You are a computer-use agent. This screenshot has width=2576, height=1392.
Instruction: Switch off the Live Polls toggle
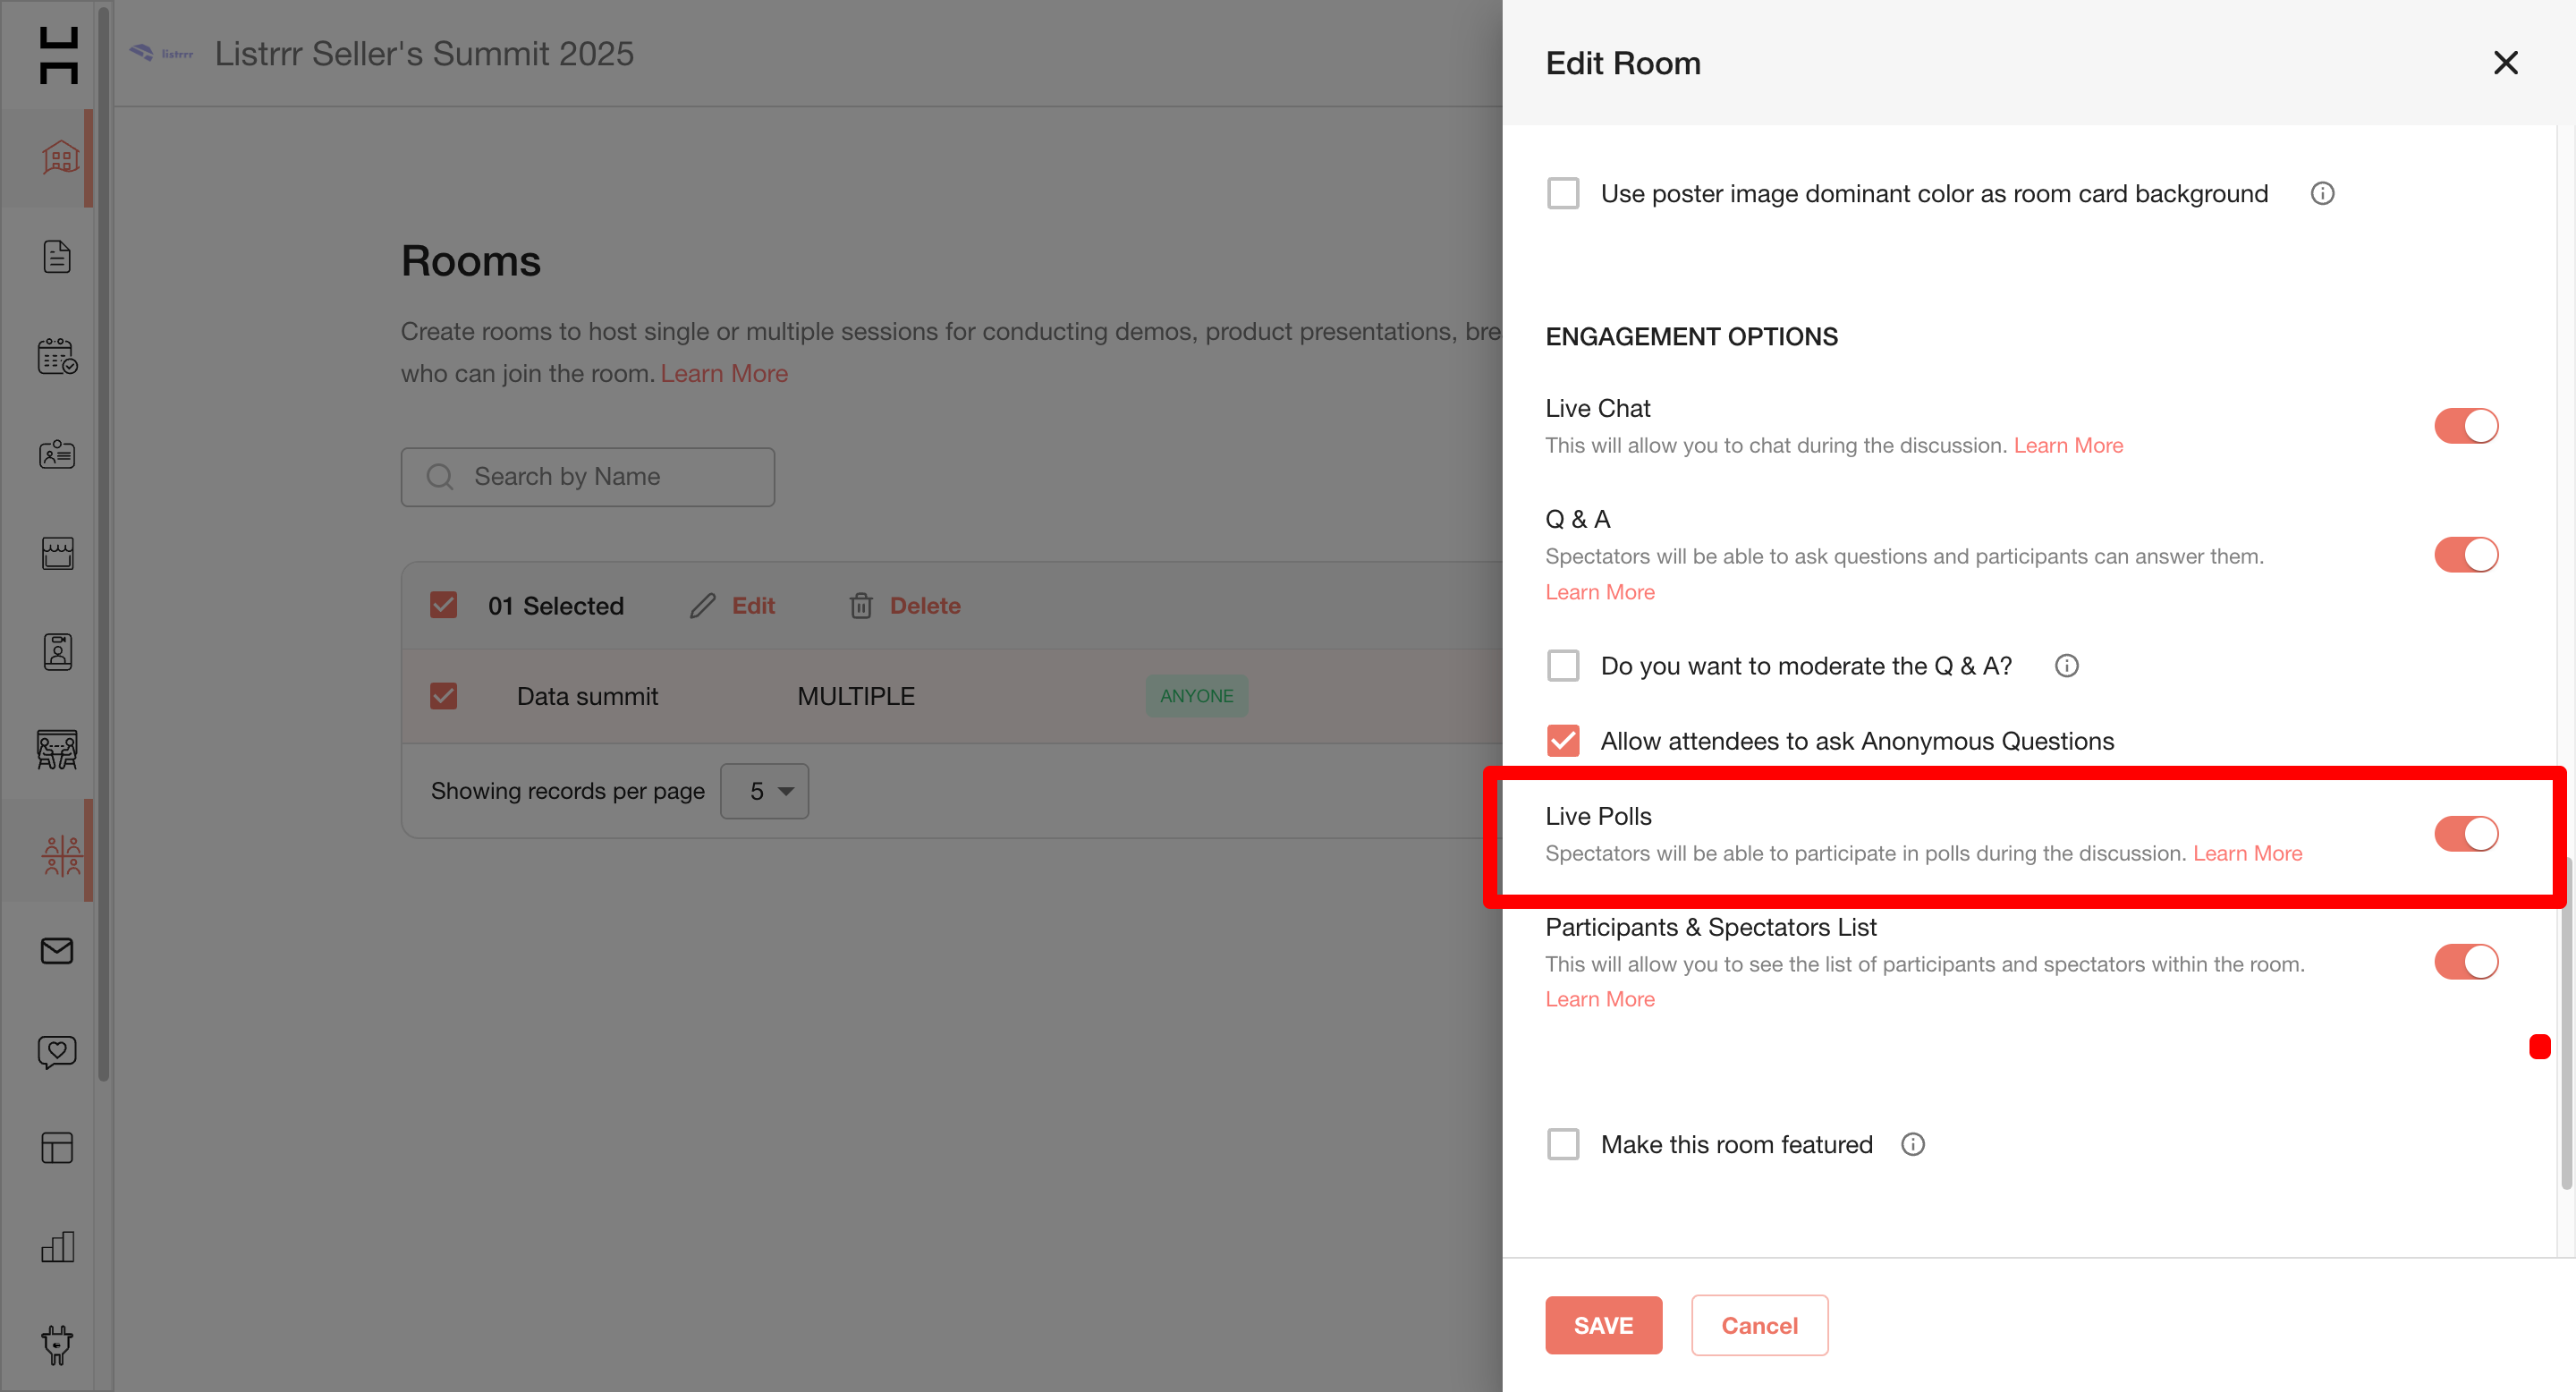(2466, 834)
